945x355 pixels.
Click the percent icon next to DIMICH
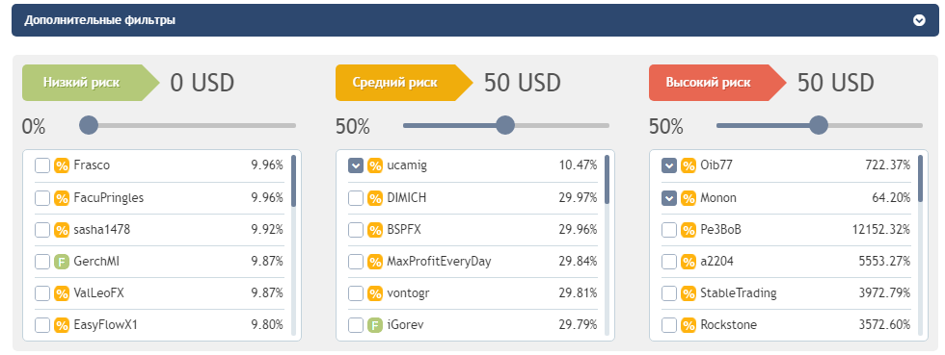(375, 198)
